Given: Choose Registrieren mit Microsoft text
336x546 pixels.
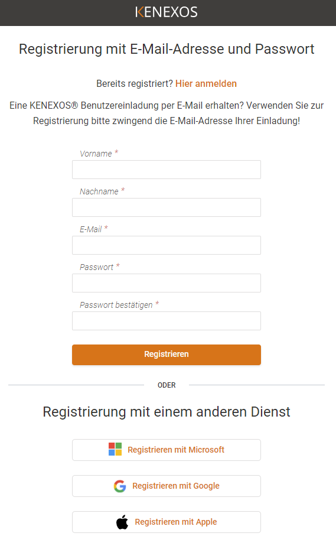Looking at the screenshot, I should point(176,450).
